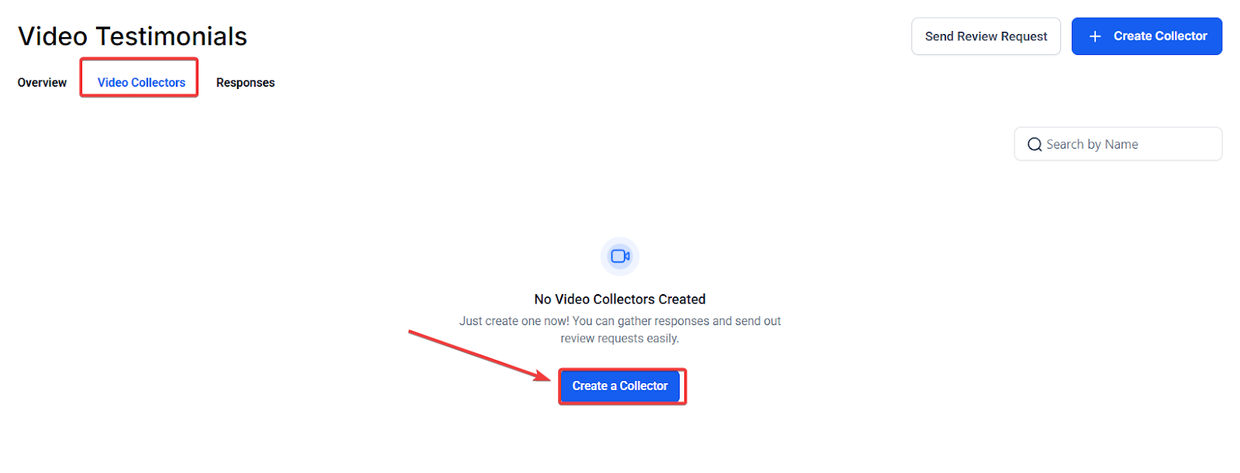This screenshot has height=473, width=1240.
Task: Click the plus icon in Create Collector button
Action: [1095, 36]
